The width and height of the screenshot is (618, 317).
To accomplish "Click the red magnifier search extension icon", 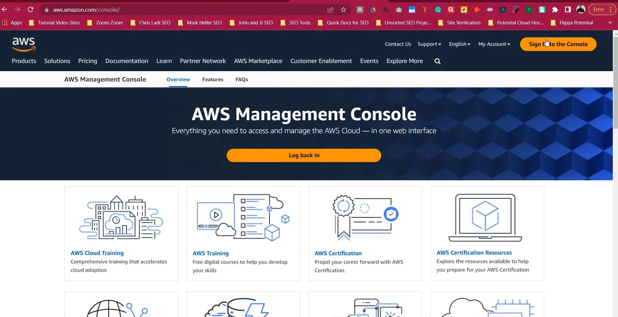I will [x=451, y=10].
